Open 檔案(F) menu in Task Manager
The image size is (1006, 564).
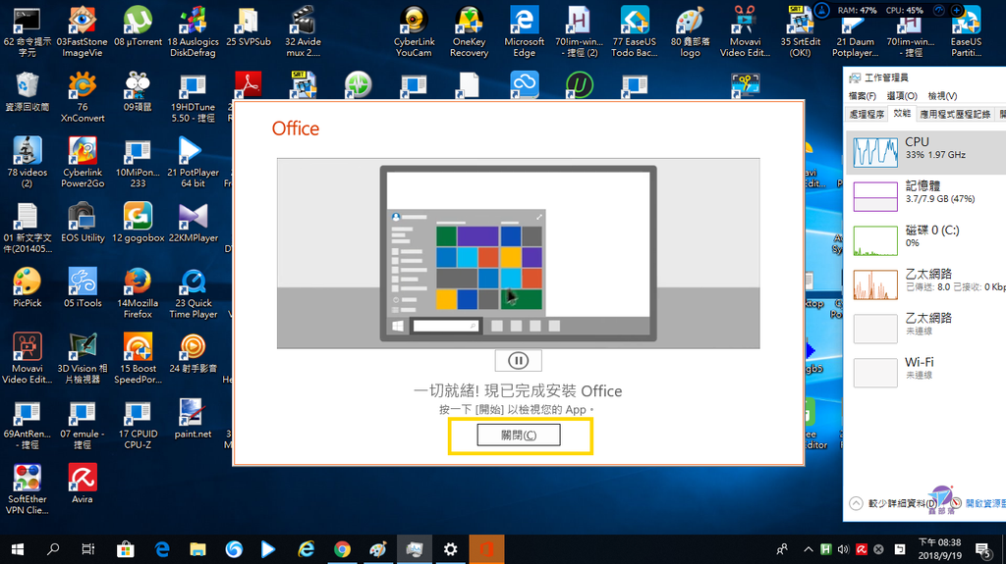[862, 96]
